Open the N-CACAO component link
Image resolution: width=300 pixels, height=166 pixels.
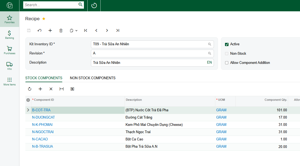pos(40,139)
